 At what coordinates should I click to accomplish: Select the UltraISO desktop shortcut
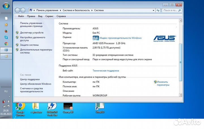[100, 108]
